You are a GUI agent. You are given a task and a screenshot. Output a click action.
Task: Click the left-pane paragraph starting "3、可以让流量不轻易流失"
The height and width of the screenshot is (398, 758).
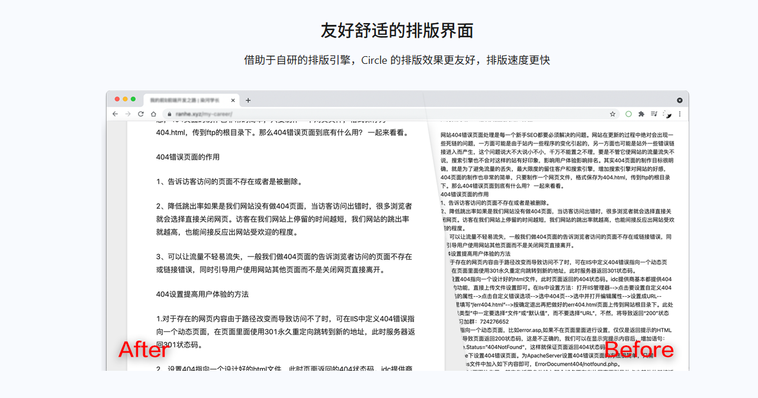pyautogui.click(x=284, y=263)
